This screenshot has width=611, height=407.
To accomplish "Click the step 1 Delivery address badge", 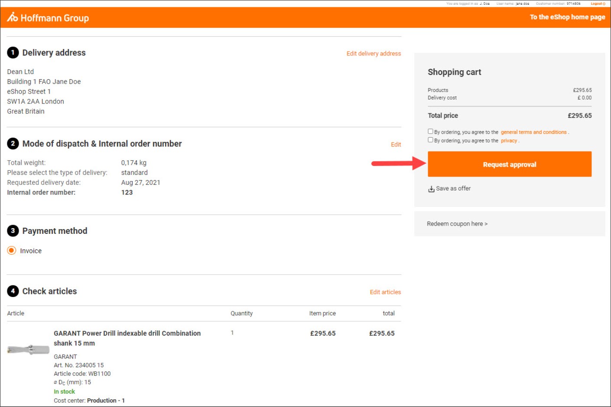I will click(x=13, y=52).
